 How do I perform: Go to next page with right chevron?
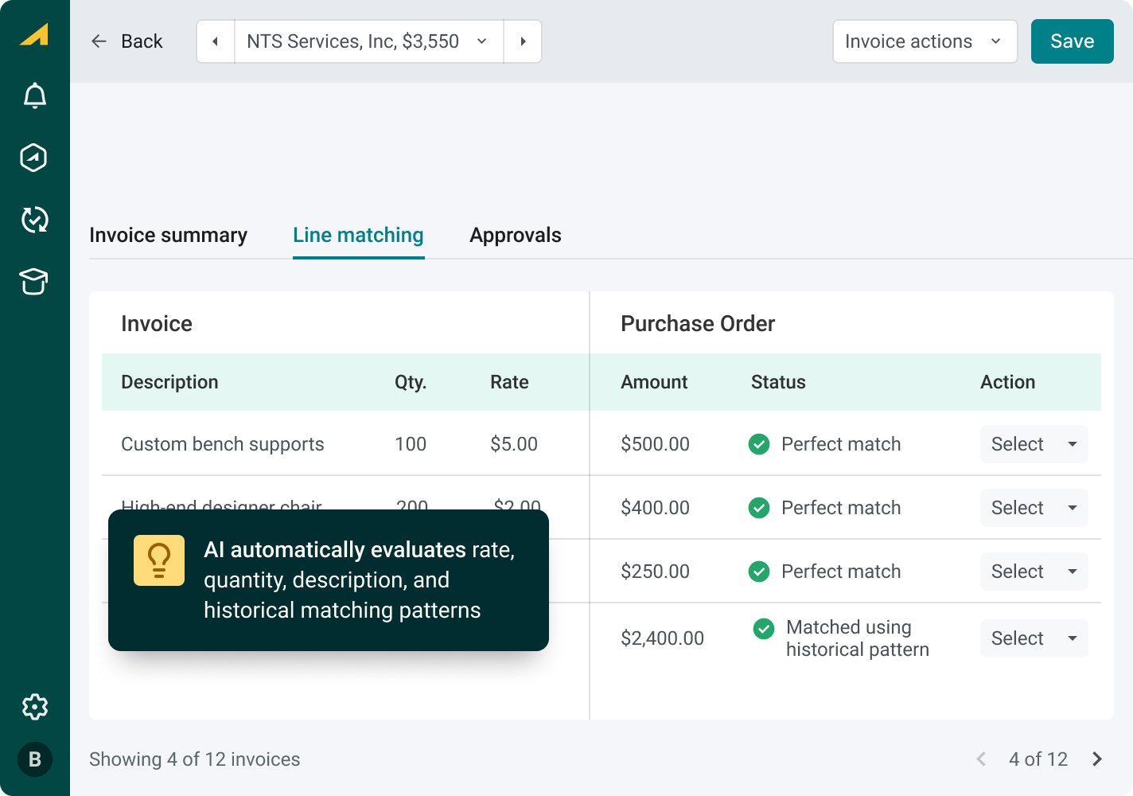pyautogui.click(x=1097, y=759)
